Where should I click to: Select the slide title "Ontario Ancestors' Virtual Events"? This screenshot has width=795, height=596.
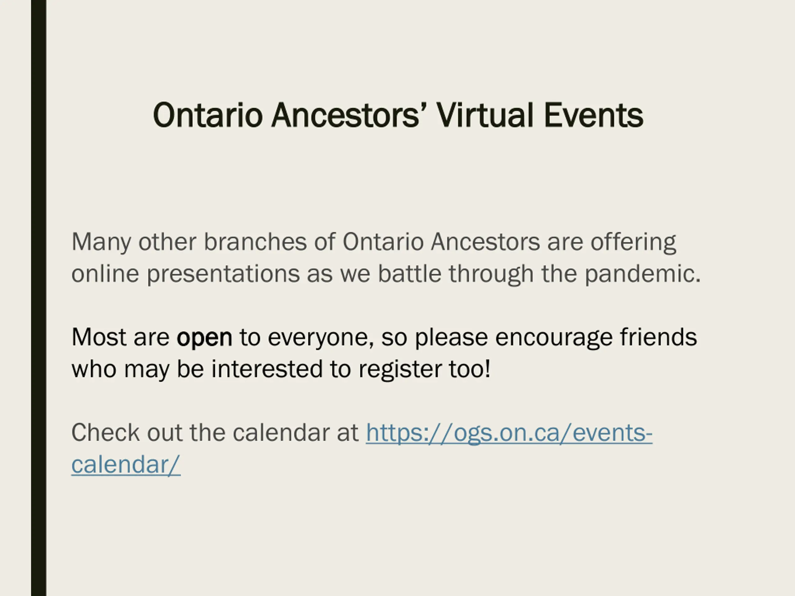(x=398, y=115)
